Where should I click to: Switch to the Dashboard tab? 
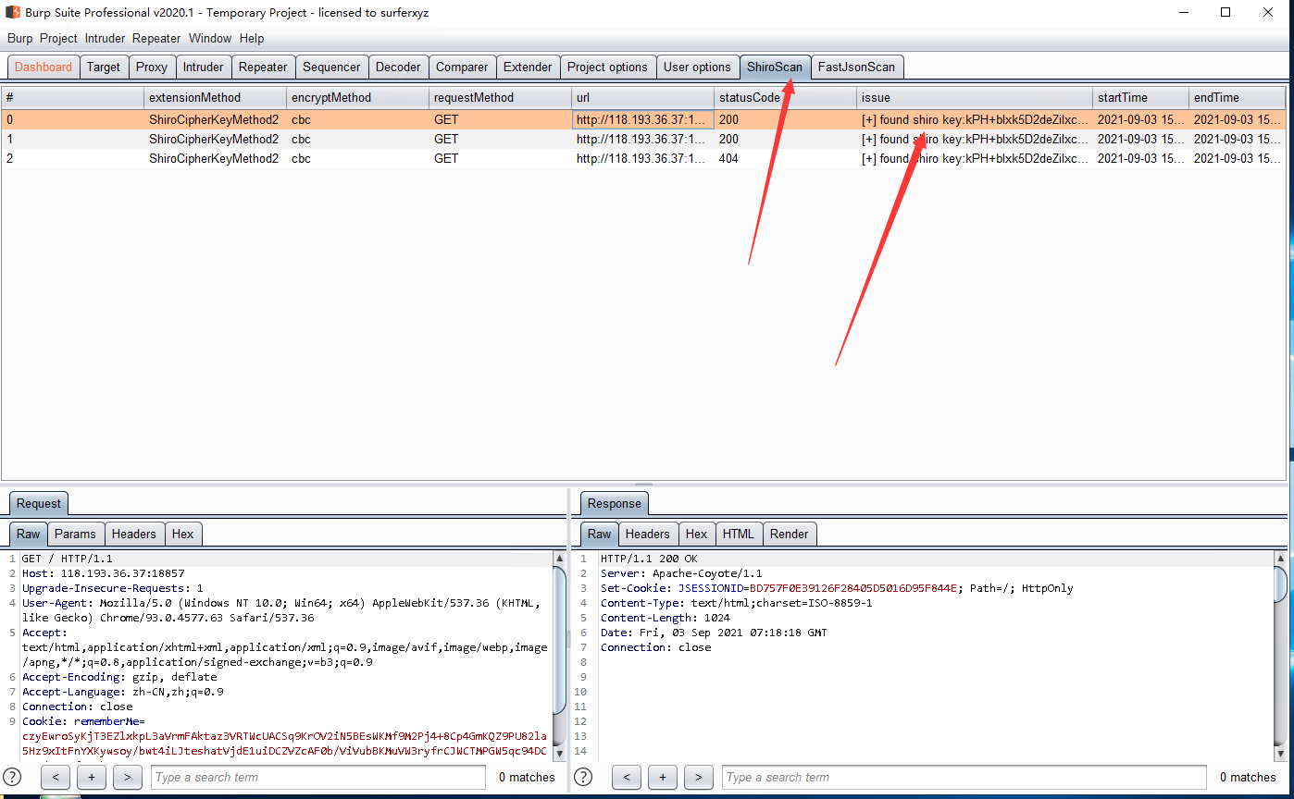coord(44,67)
